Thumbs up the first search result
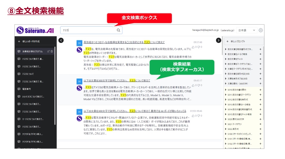Image resolution: width=285 pixels, height=159 pixels. coord(193,47)
